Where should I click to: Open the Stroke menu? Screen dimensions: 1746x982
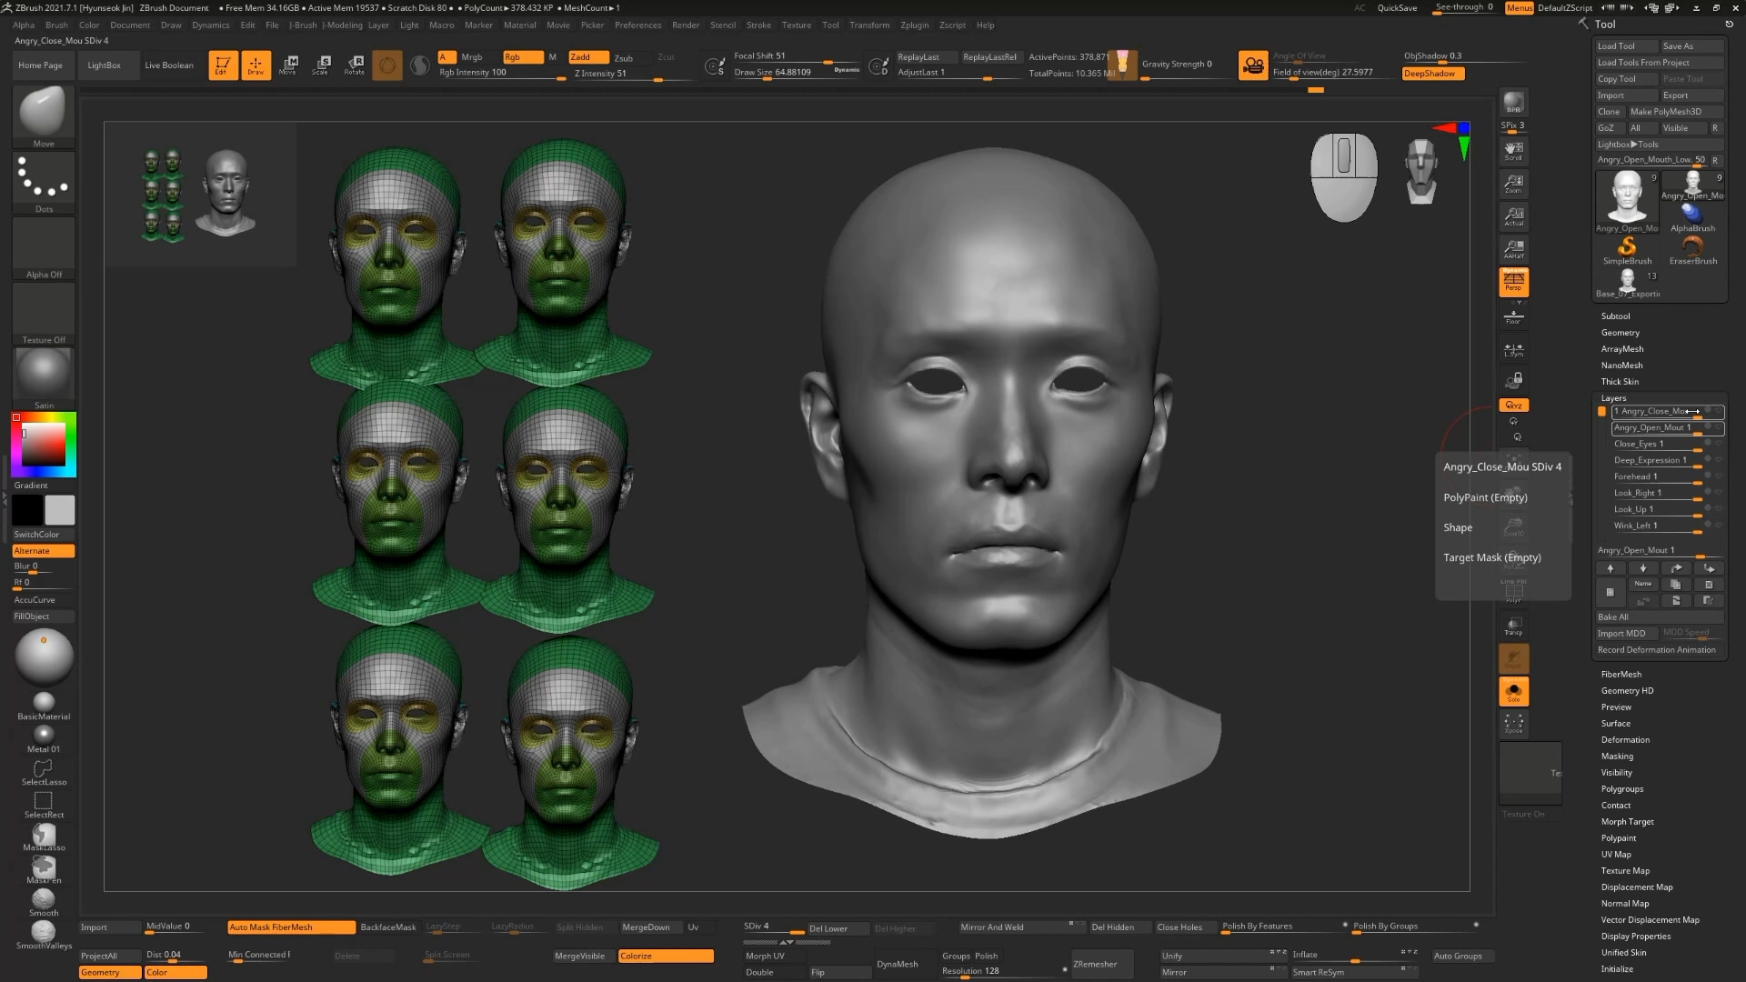(x=758, y=25)
